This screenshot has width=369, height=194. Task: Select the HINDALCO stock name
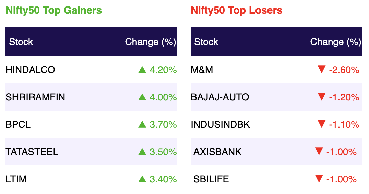click(x=31, y=70)
